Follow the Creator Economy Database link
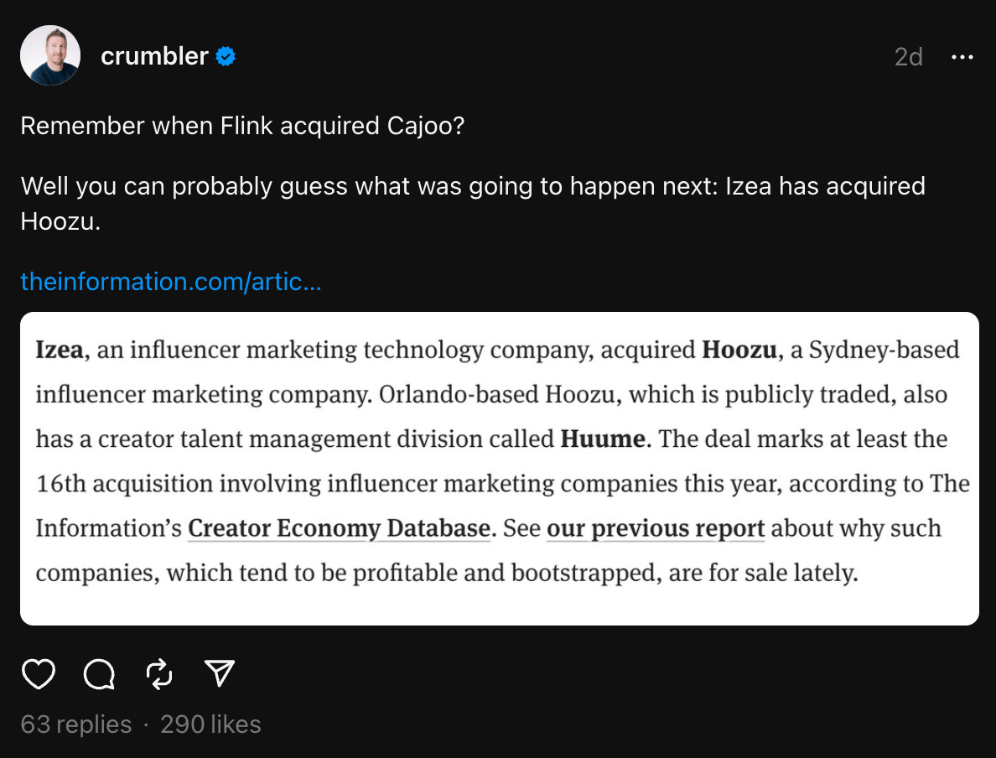The width and height of the screenshot is (996, 758). pos(339,528)
